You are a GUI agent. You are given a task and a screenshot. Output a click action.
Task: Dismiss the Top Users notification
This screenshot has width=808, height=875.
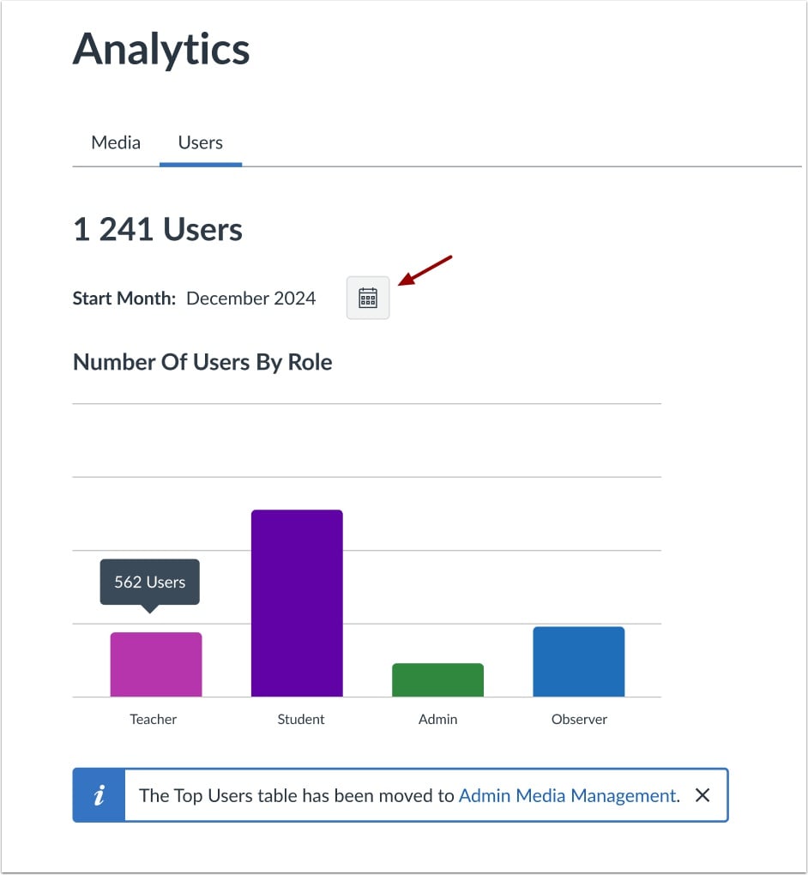[702, 795]
